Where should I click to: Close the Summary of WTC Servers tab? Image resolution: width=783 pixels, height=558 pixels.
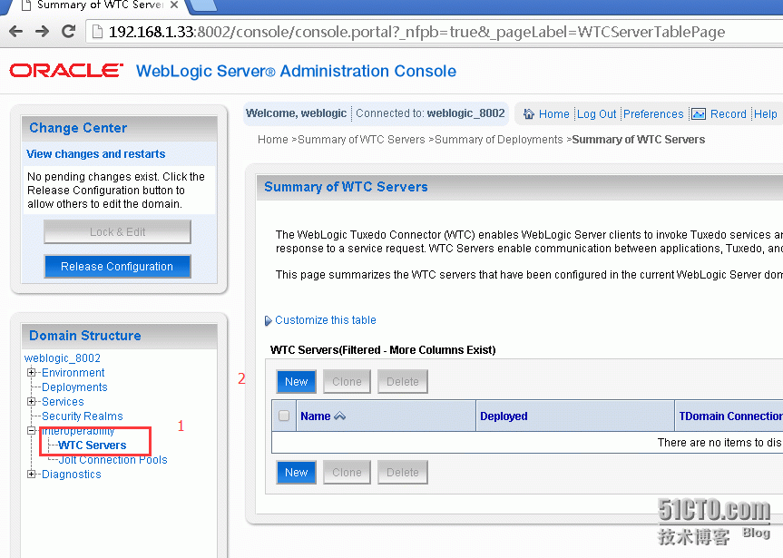[x=174, y=5]
